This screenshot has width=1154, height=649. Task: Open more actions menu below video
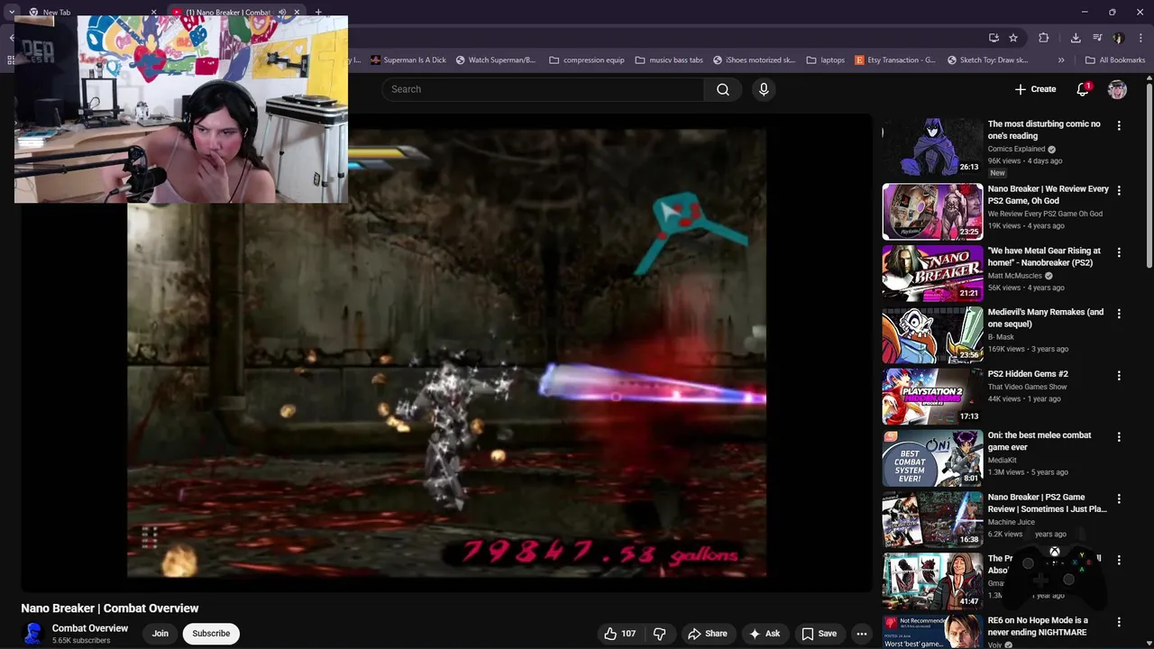[x=861, y=634]
